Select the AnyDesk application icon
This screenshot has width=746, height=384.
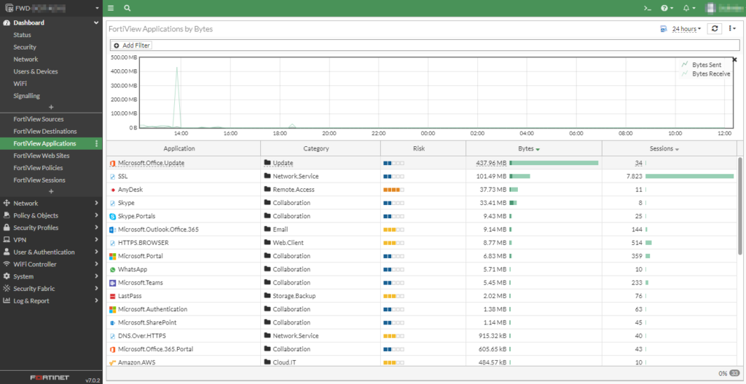pos(113,190)
